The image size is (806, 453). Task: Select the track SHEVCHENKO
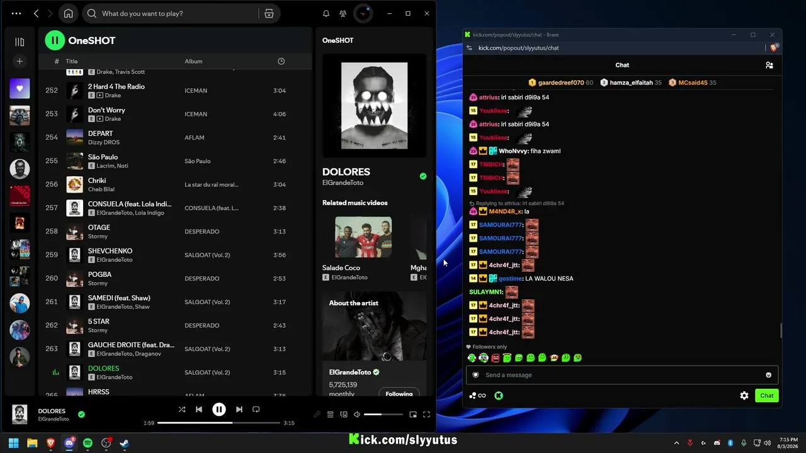pyautogui.click(x=110, y=251)
